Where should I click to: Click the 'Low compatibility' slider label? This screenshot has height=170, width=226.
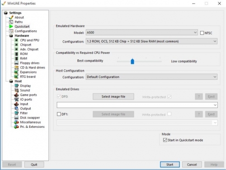pos(184,61)
